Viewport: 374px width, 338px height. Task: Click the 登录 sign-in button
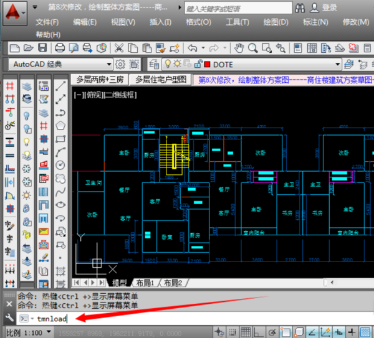pos(329,8)
